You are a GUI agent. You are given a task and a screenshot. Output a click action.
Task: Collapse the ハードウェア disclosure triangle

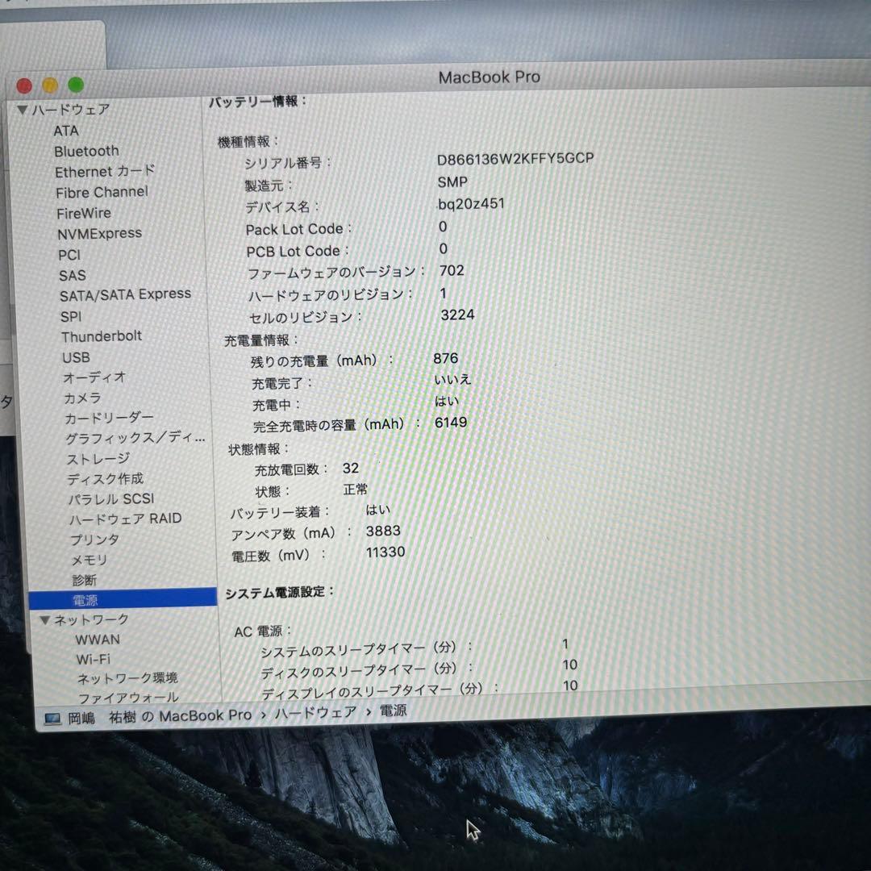[23, 109]
